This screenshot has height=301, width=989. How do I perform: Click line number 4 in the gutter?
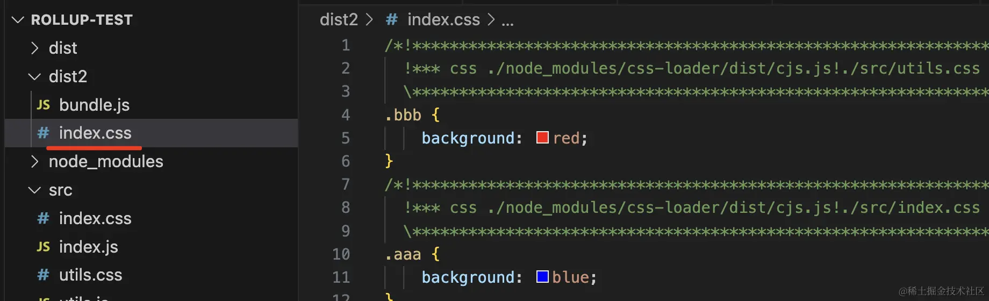point(346,114)
